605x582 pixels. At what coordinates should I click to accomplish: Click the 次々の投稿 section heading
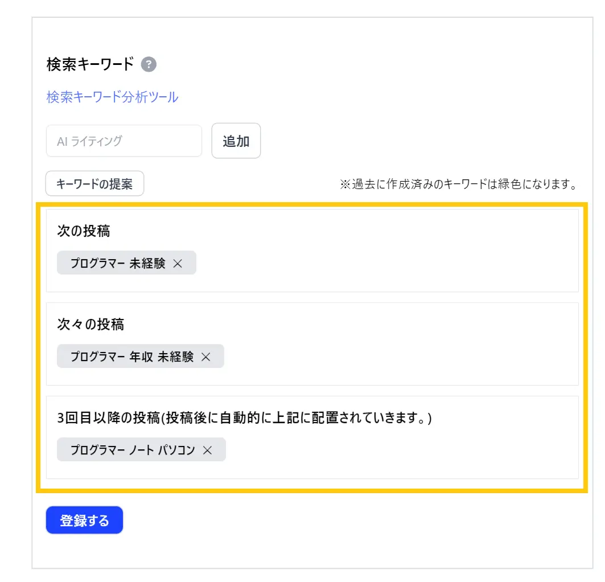(x=91, y=324)
